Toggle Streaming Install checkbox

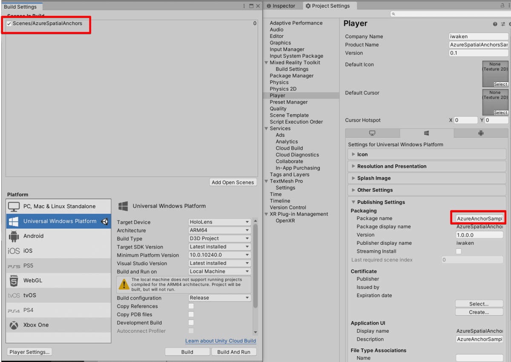coord(459,252)
